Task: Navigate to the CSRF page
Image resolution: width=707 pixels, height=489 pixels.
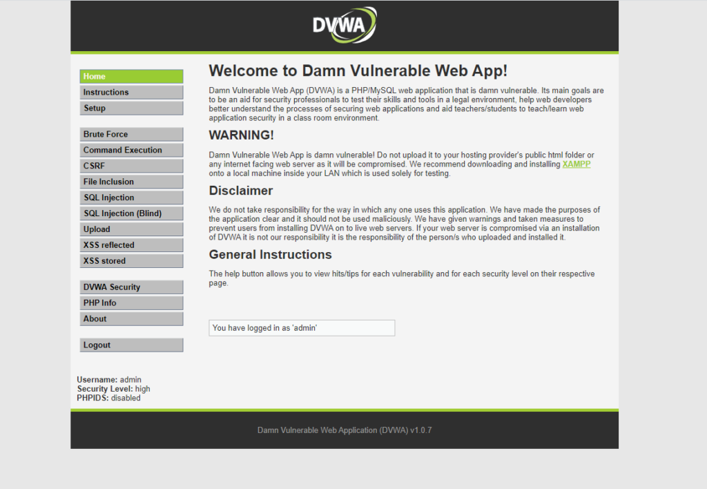Action: pos(131,166)
